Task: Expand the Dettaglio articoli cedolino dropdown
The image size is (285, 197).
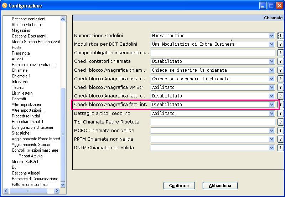Action: pyautogui.click(x=271, y=113)
